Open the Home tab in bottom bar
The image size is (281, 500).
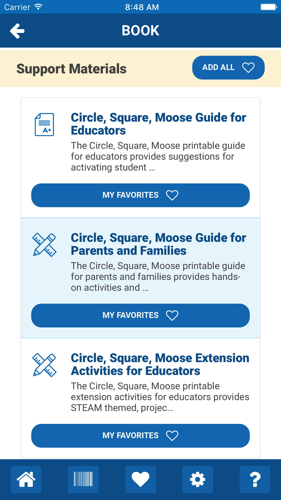[x=26, y=479]
